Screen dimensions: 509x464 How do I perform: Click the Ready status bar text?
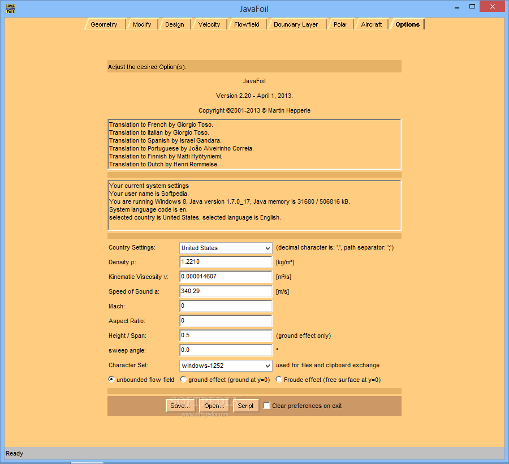click(14, 453)
